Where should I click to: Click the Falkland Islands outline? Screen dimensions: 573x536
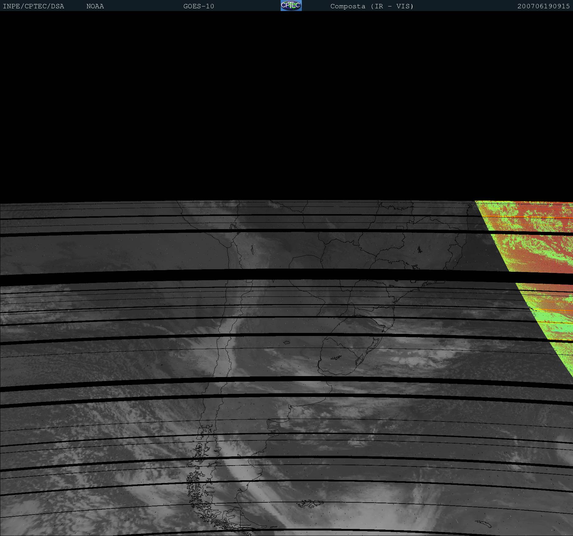pos(310,503)
